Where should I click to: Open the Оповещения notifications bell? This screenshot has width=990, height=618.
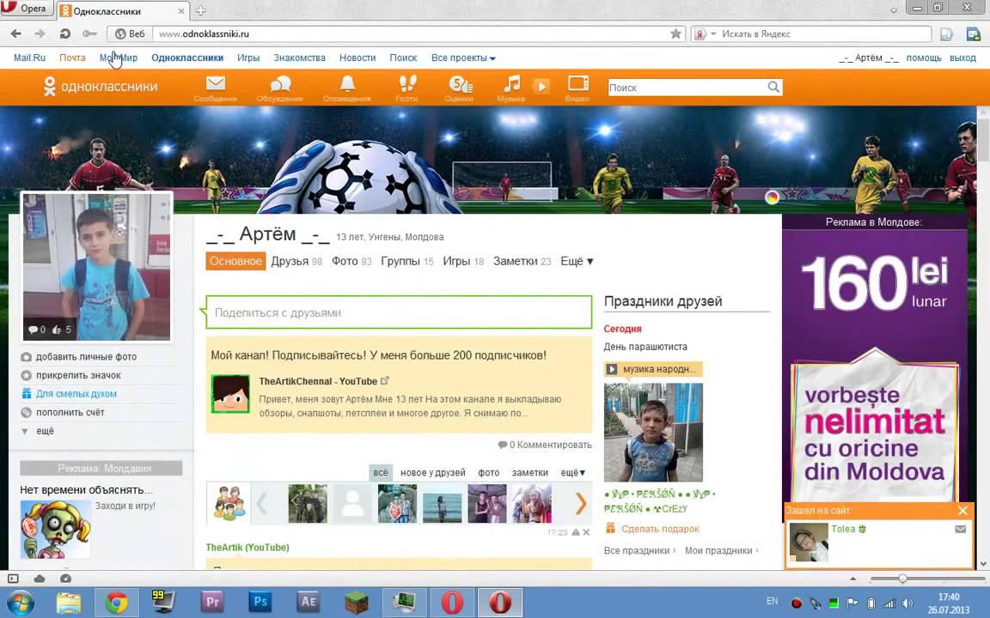click(346, 88)
